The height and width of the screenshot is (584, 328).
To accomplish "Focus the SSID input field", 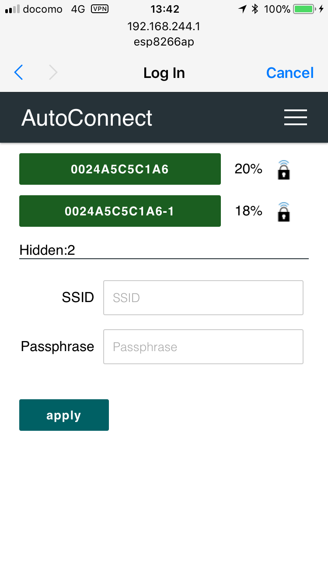I will point(203,298).
